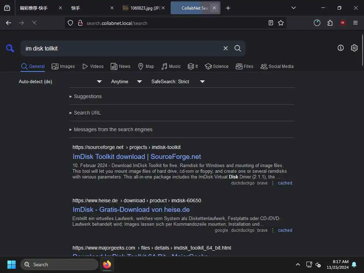Click Firefox icon in taskbar
The width and height of the screenshot is (364, 273).
(107, 264)
